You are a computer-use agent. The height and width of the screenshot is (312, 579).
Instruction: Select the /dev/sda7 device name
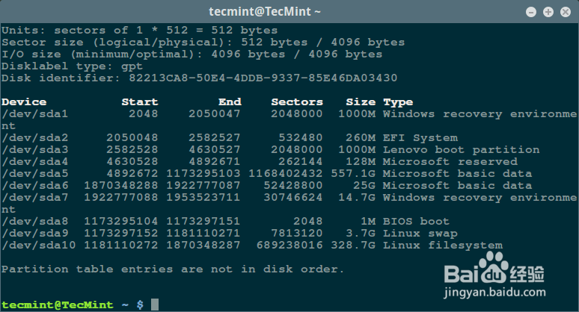35,198
